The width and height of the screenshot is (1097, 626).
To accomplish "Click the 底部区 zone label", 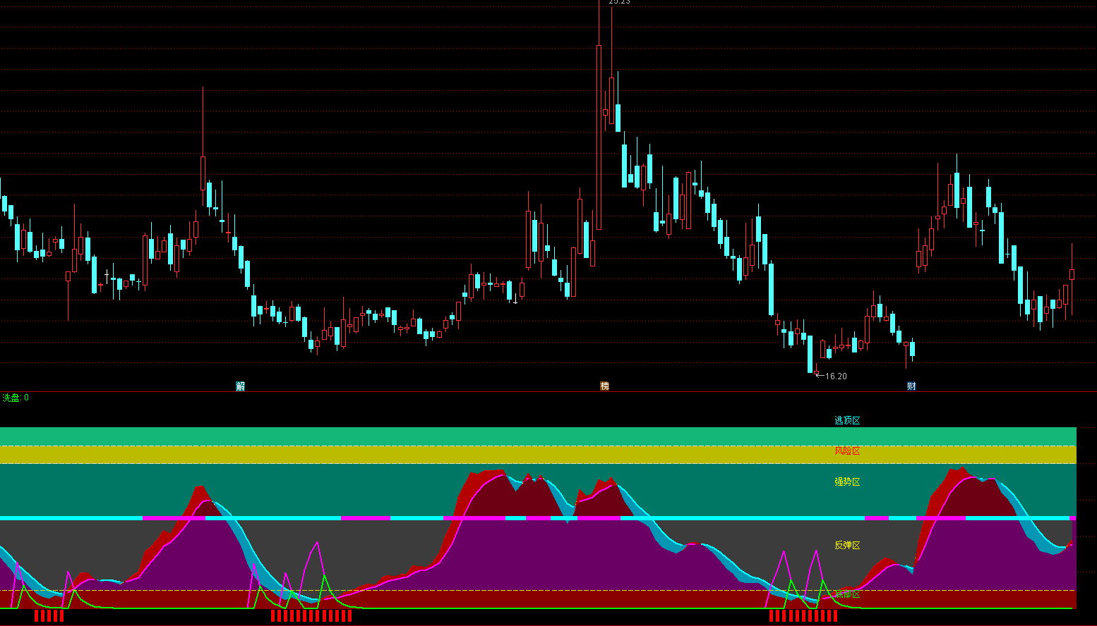I will (847, 594).
